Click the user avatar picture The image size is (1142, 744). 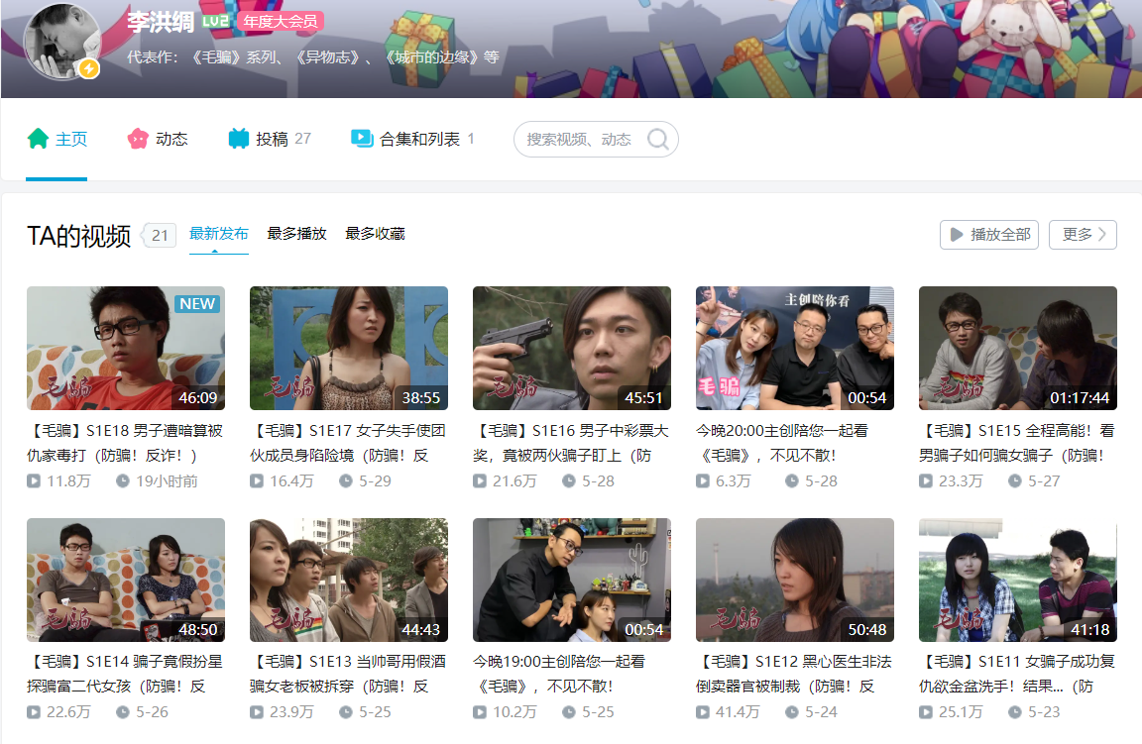point(61,41)
